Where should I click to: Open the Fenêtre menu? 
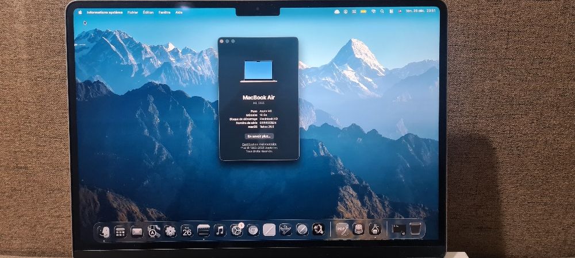click(164, 12)
